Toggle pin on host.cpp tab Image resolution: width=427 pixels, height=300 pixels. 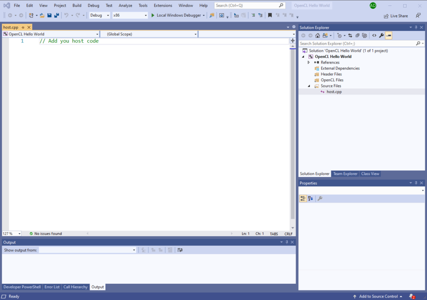tap(23, 27)
